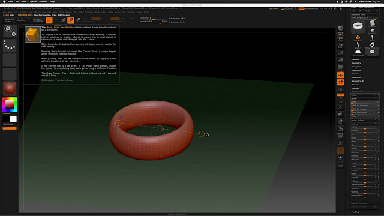Select the SimpleBrush tool in Tool palette
This screenshot has width=384, height=216.
pos(358,37)
